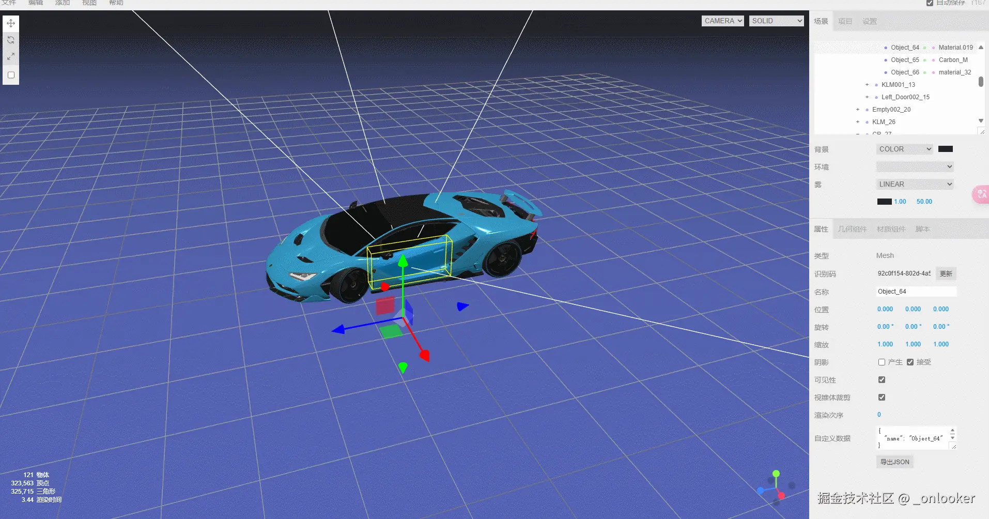The height and width of the screenshot is (519, 989).
Task: Click the object dot icon beside Left_Door002_15
Action: 876,97
